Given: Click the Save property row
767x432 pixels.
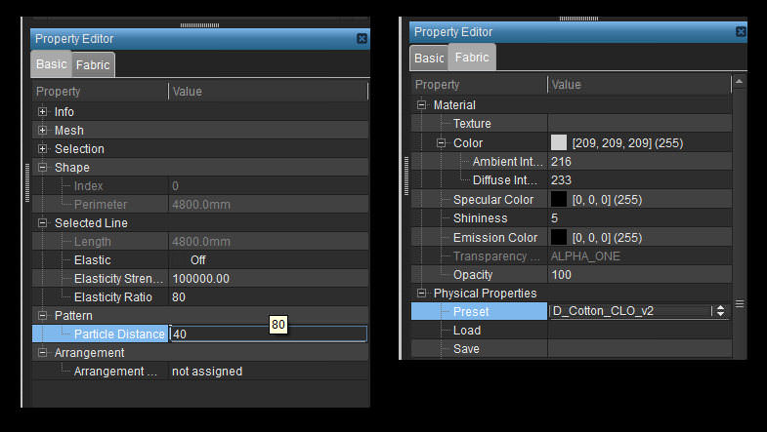Looking at the screenshot, I should [x=572, y=349].
